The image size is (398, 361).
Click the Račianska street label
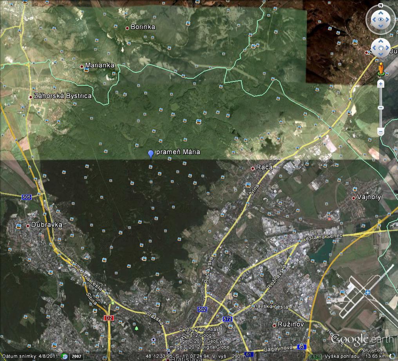(208, 270)
